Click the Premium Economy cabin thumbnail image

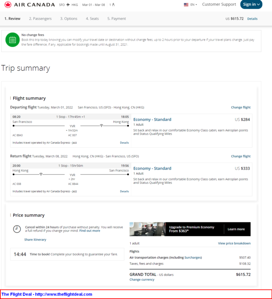(x=147, y=229)
